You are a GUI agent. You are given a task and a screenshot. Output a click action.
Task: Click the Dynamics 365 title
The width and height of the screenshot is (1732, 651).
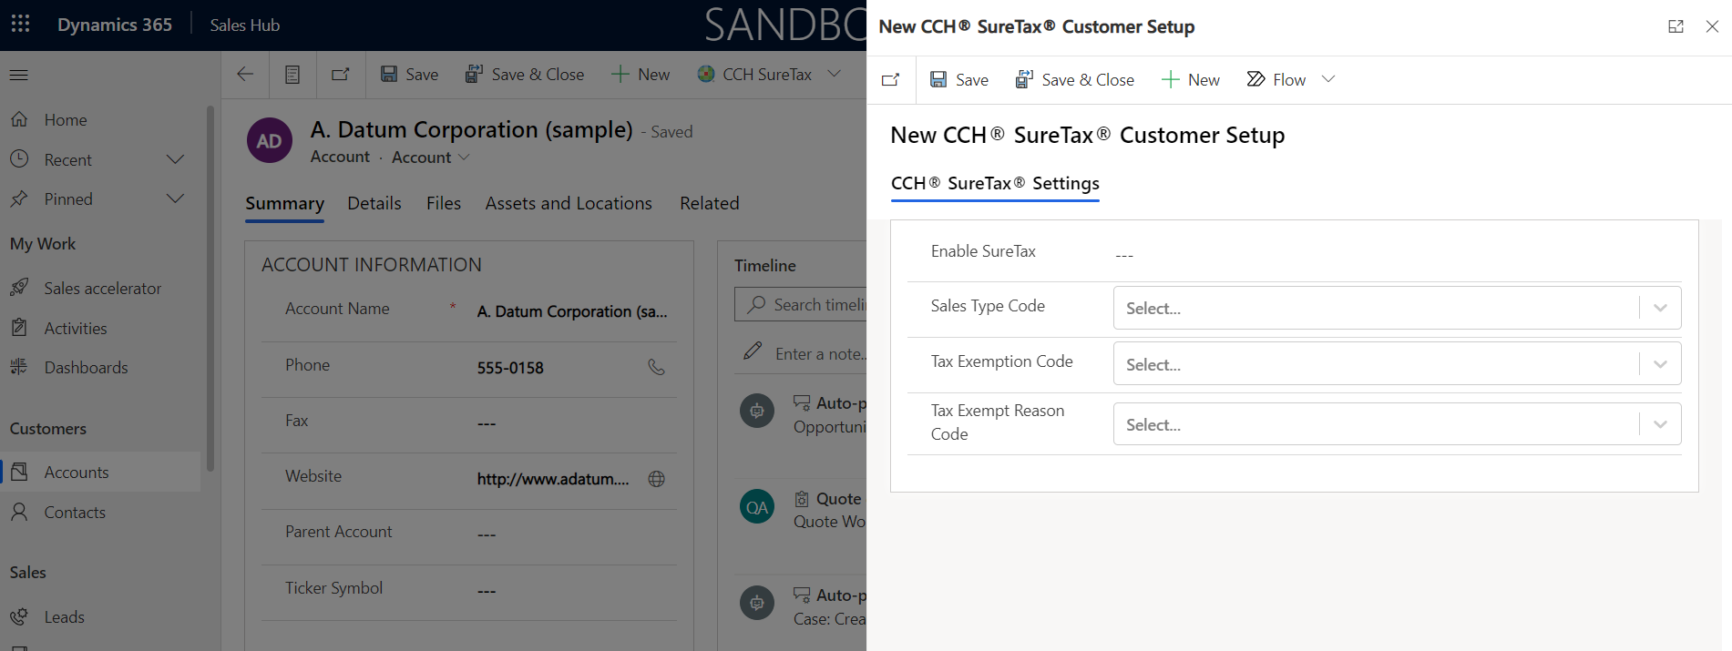tap(115, 25)
